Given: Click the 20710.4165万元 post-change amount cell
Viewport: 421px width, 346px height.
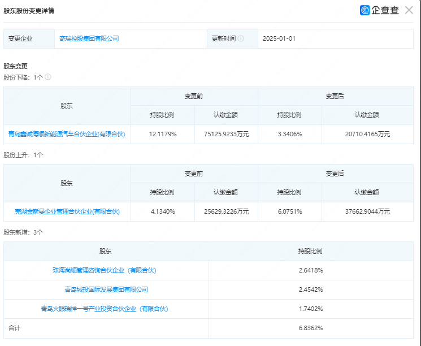Looking at the screenshot, I should coord(367,134).
